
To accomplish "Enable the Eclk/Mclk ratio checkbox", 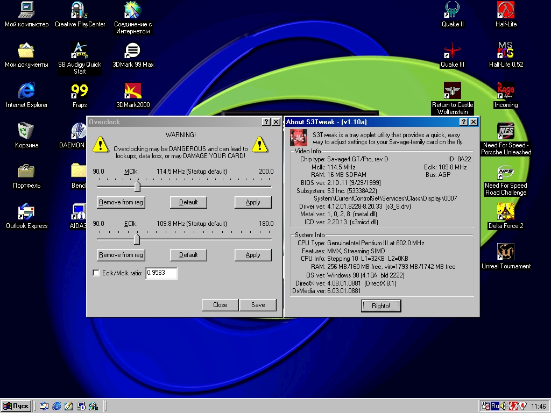I will [x=96, y=273].
